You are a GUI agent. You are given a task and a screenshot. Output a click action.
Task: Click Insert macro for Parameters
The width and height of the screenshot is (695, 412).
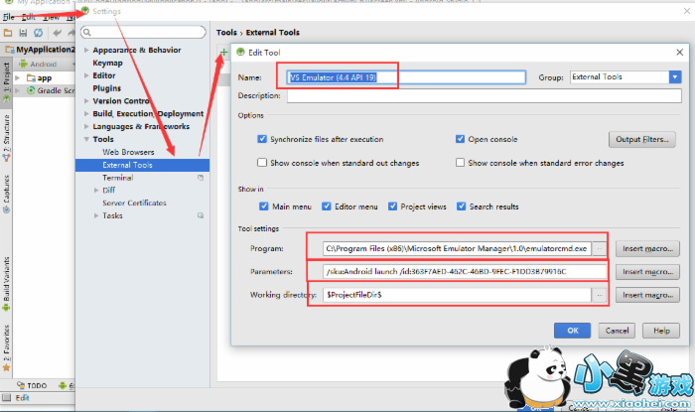point(647,272)
